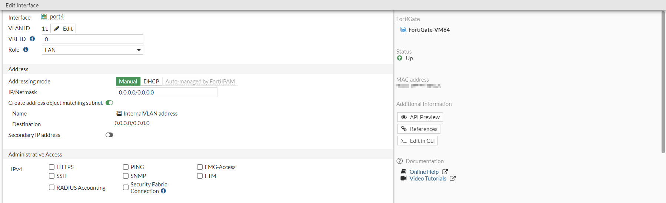Switch addressing mode to DHCP
The image size is (666, 203).
[x=151, y=82]
